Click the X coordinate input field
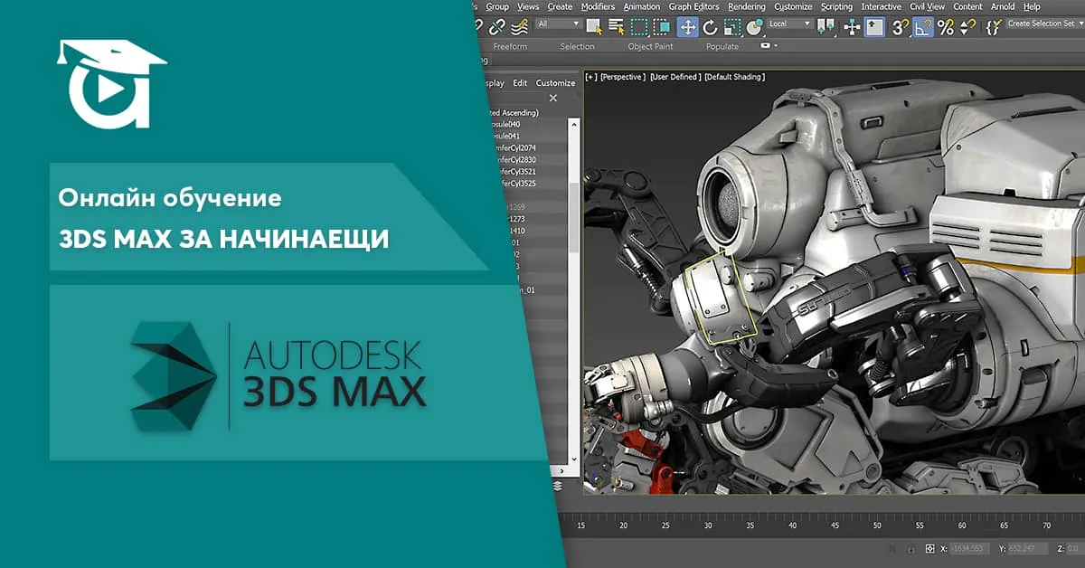Screen dimensions: 1085x568 (x=969, y=549)
